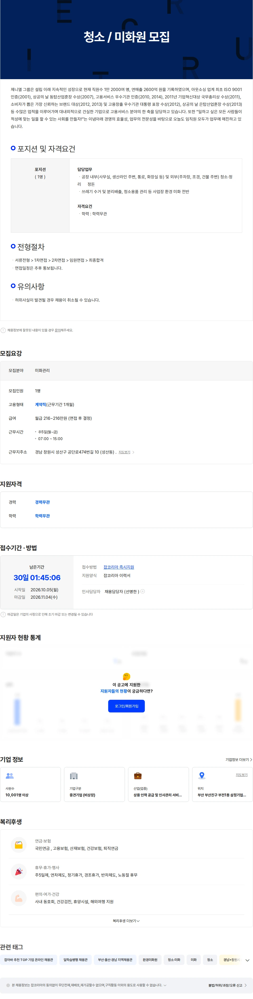Open 잡코리아 즉시지원 application link
Image resolution: width=253 pixels, height=999 pixels.
119,567
